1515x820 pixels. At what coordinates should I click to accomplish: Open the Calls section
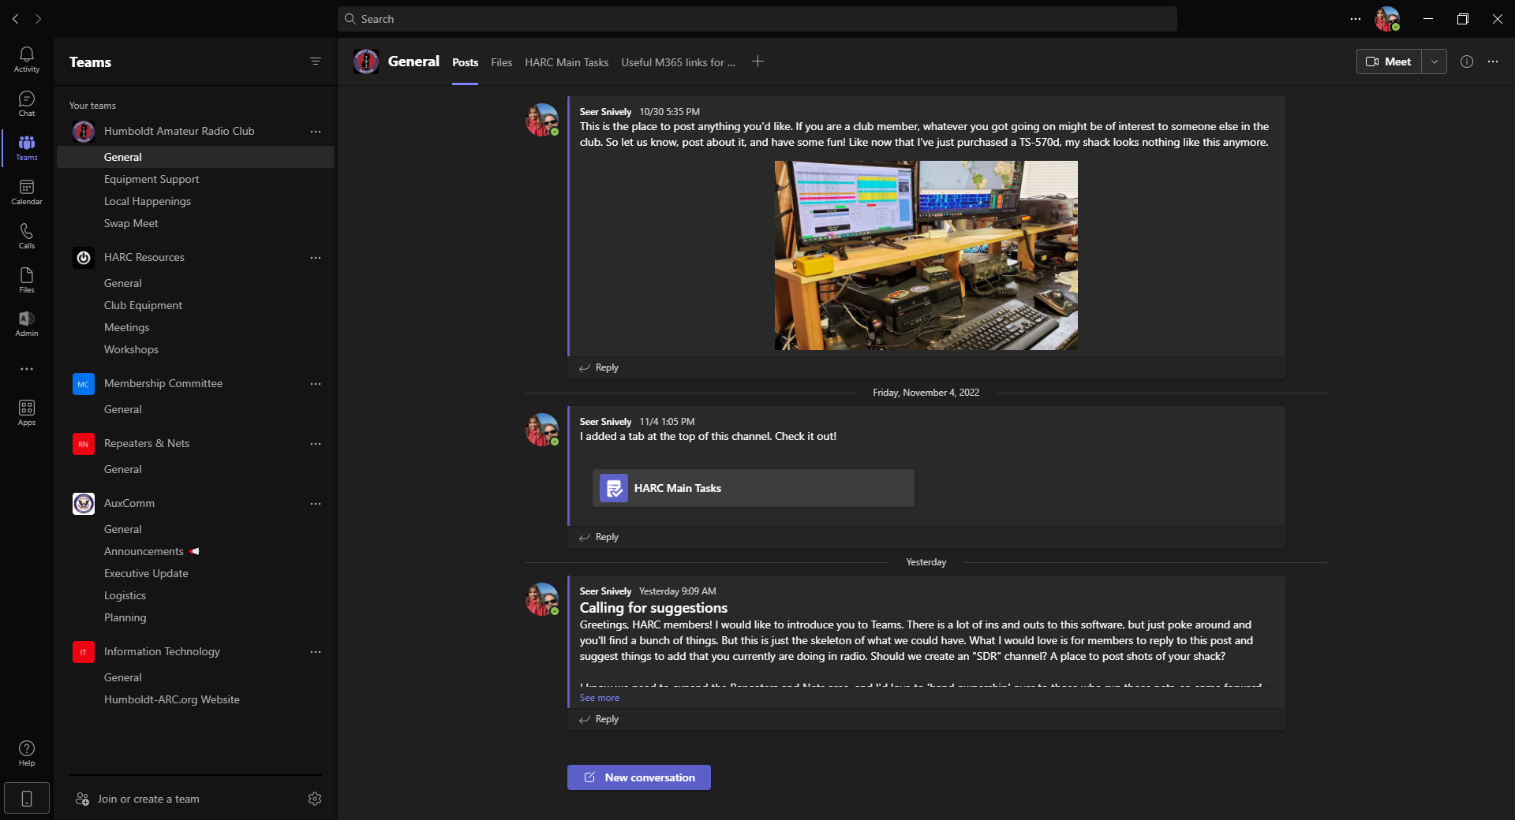pyautogui.click(x=26, y=237)
